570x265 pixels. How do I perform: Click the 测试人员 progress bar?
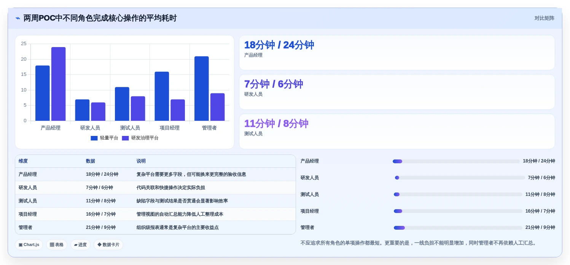458,194
